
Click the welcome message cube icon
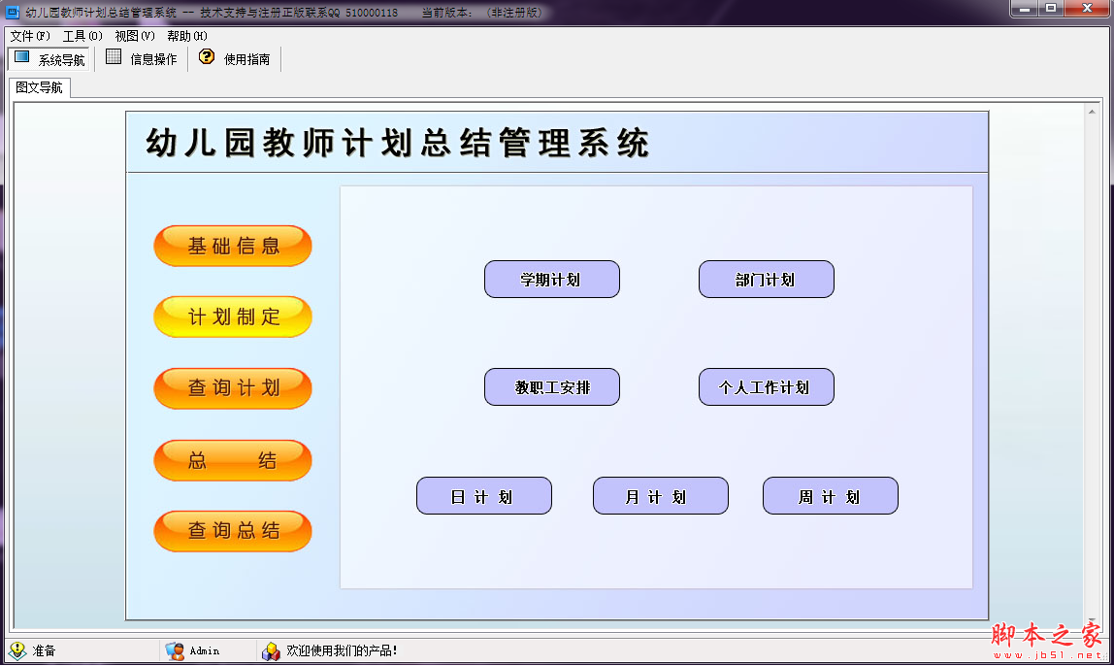(272, 650)
